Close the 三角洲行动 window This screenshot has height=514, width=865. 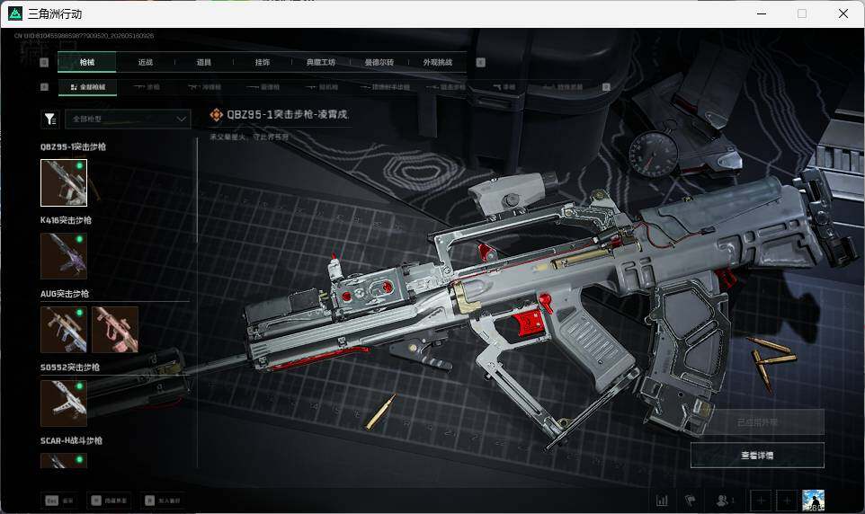tap(843, 13)
